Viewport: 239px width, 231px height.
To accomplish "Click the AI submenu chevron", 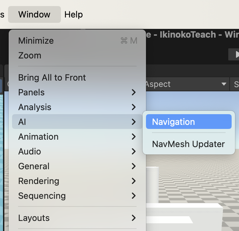I will 134,122.
